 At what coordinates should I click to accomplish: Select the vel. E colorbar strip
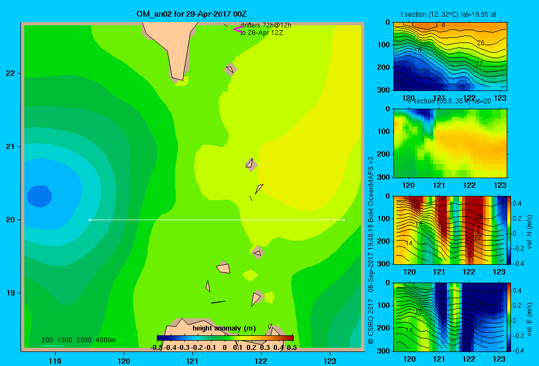509,317
